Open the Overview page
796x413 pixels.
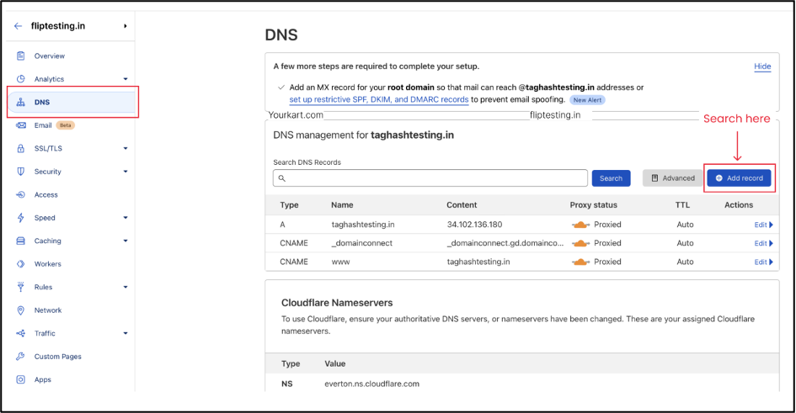49,56
